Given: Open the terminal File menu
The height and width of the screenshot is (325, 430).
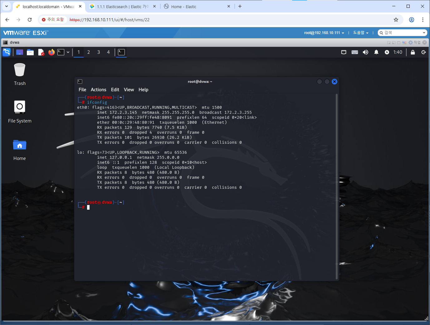Looking at the screenshot, I should point(82,90).
